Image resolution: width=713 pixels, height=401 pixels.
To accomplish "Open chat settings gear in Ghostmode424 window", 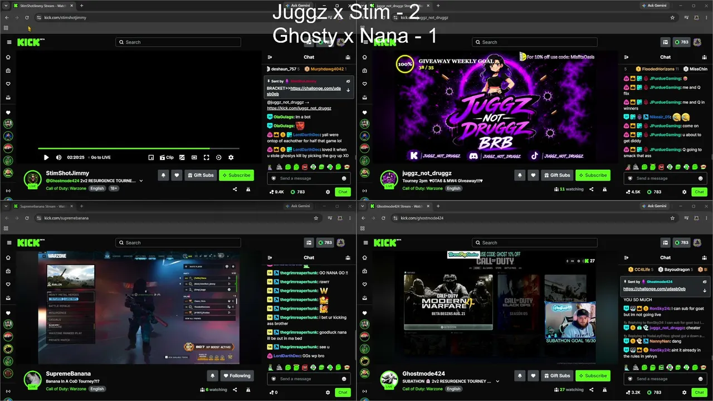I will point(684,392).
